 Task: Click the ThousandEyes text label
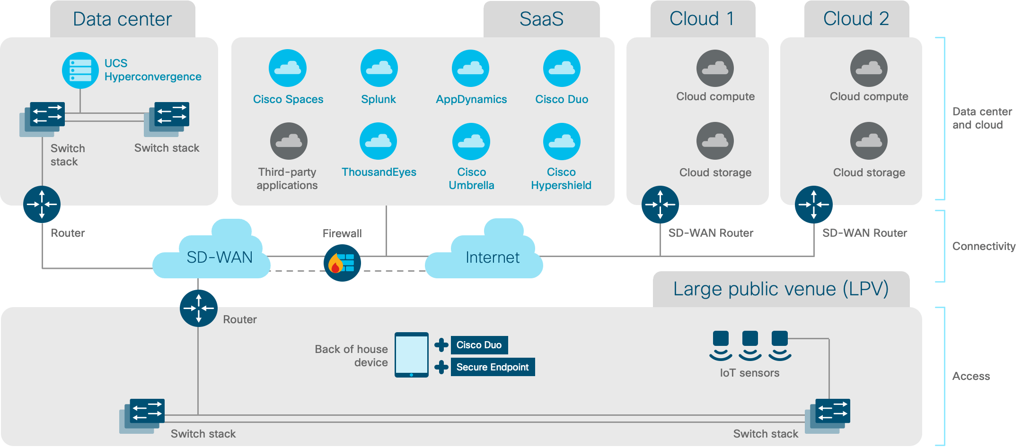pyautogui.click(x=379, y=172)
